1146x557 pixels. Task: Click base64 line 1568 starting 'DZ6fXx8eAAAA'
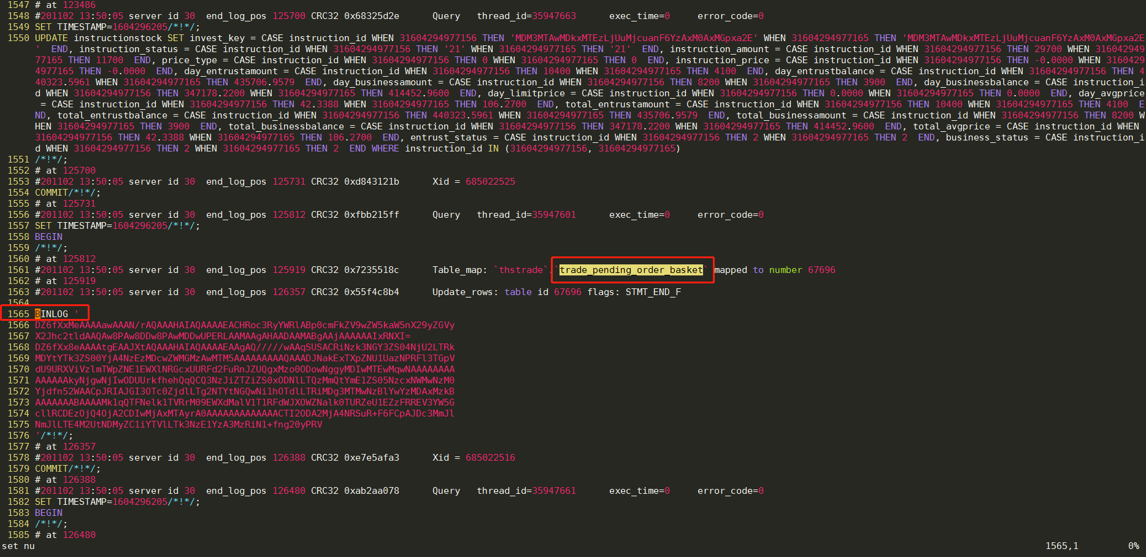click(245, 347)
